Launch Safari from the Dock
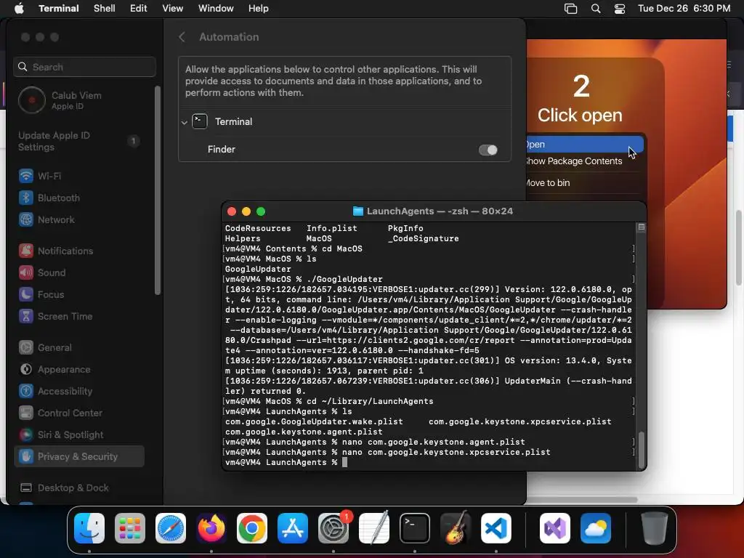 [171, 528]
